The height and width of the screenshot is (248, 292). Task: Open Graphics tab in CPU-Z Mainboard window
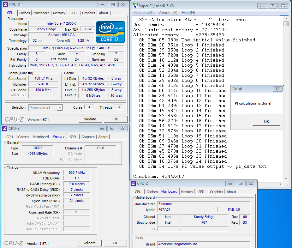coord(216,192)
